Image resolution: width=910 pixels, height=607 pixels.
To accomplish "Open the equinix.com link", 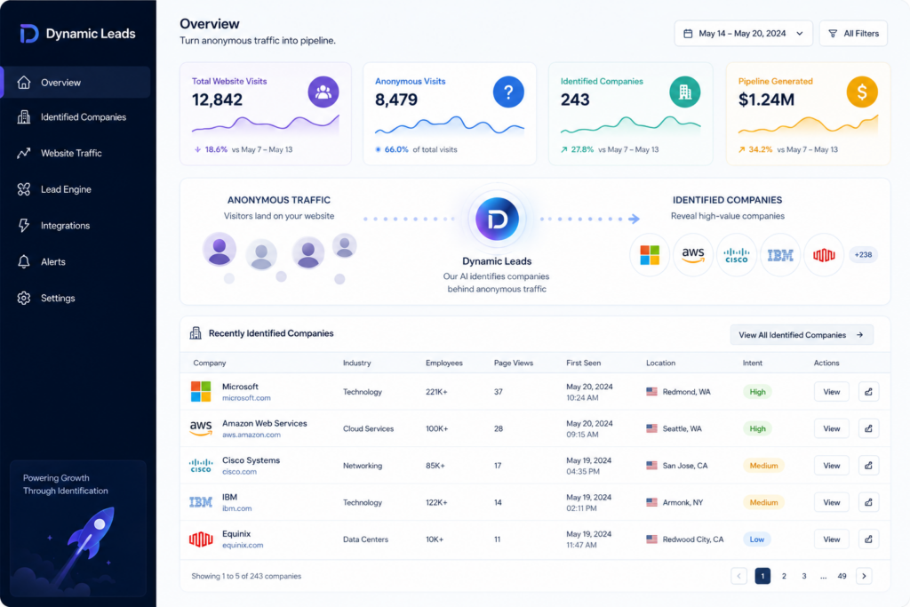I will pyautogui.click(x=243, y=546).
